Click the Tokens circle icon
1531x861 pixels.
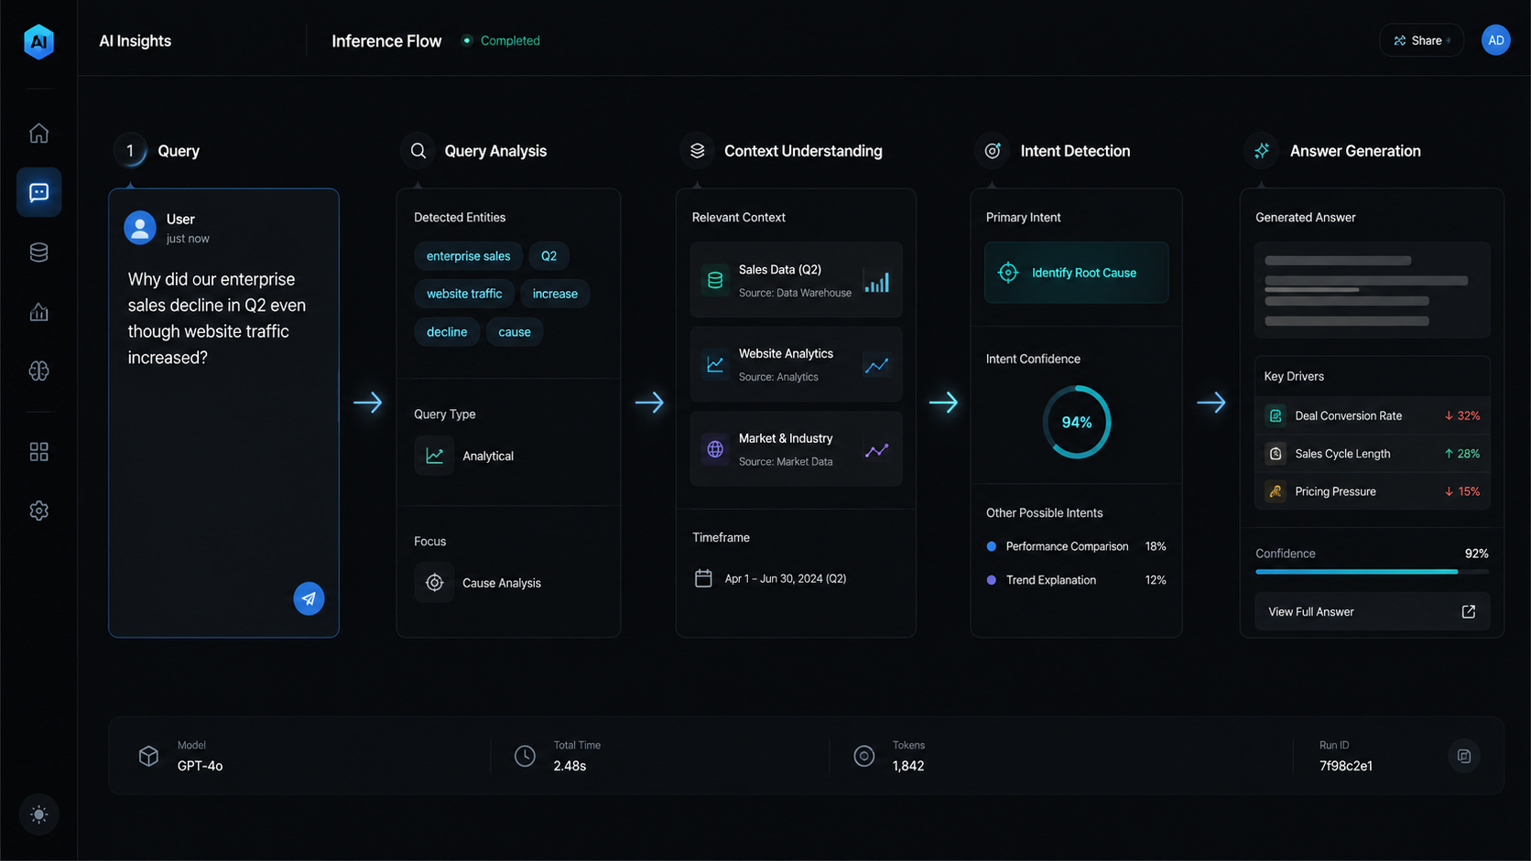point(864,756)
